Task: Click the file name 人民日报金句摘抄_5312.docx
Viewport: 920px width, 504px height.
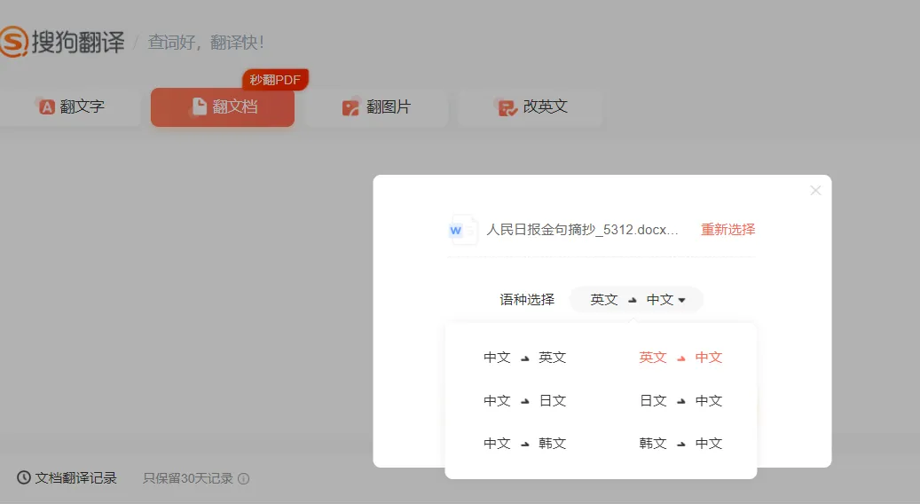Action: (582, 230)
